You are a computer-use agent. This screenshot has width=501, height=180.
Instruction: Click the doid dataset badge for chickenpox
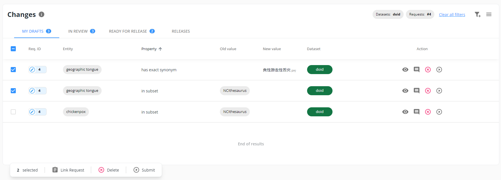[x=320, y=112]
